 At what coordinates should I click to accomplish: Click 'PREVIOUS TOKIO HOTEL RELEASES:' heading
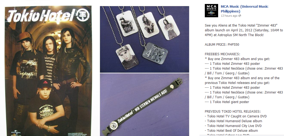[x=233, y=112]
